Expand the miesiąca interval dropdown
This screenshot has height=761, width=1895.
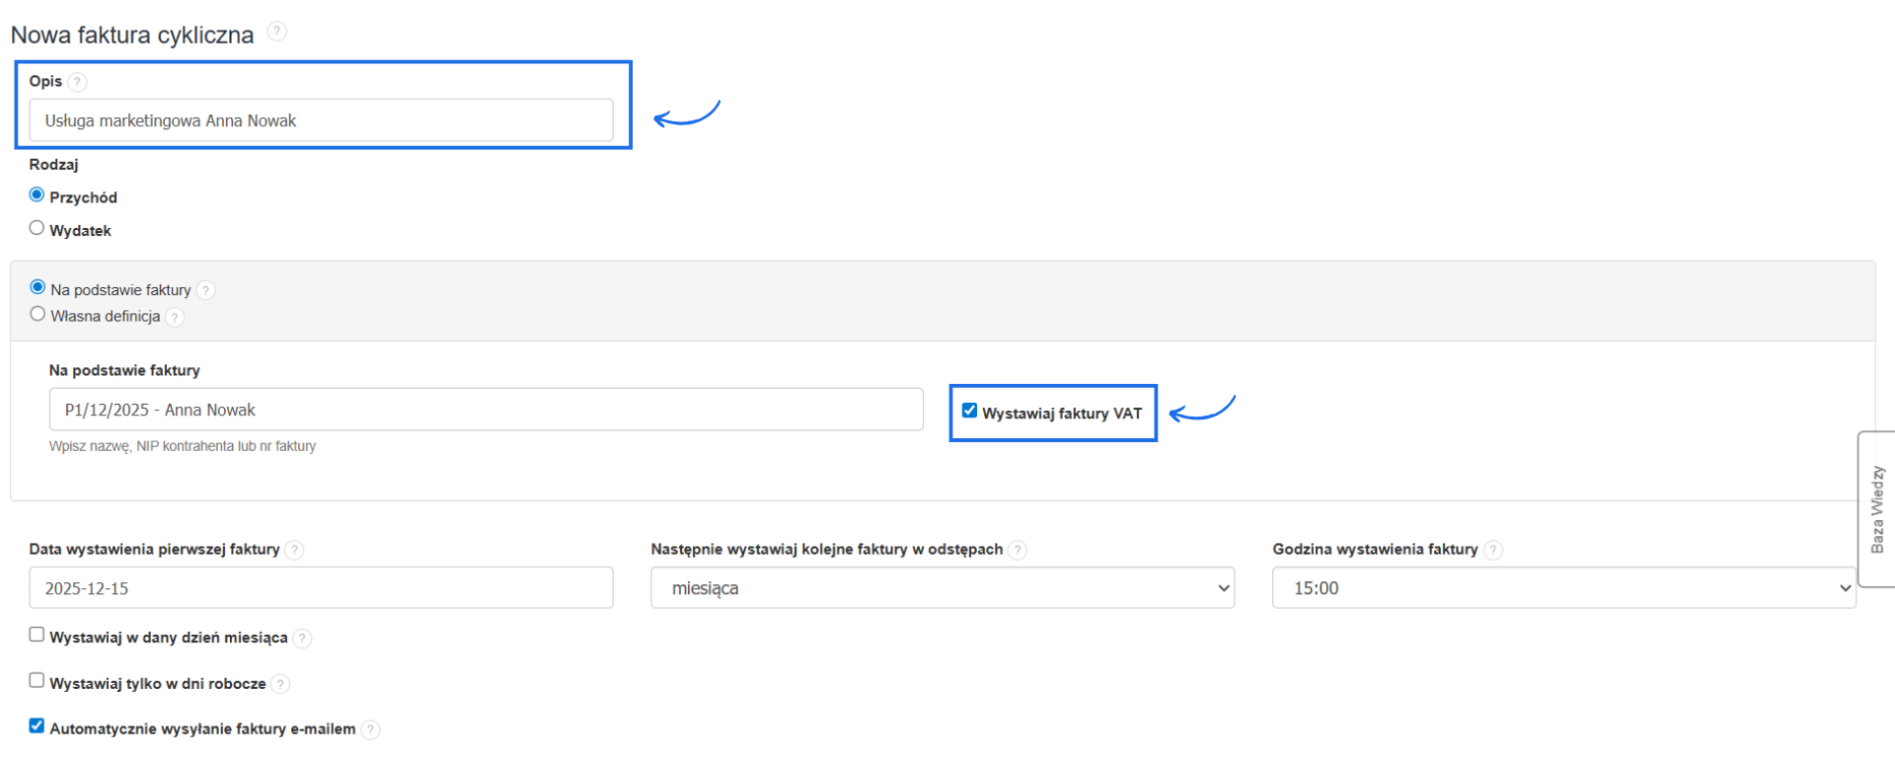pos(942,588)
